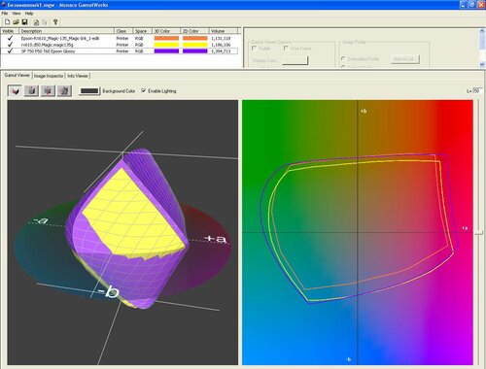This screenshot has height=369, width=486.
Task: Select the third 3D view mode button
Action: pos(48,91)
